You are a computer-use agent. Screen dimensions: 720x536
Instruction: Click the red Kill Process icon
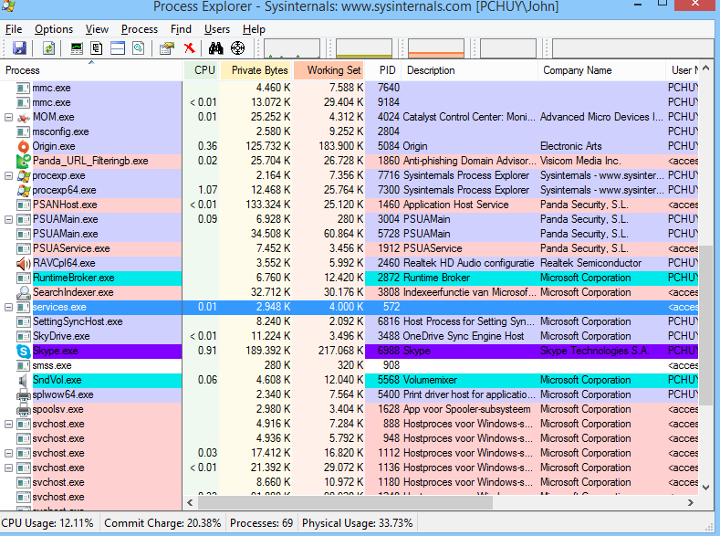[190, 47]
